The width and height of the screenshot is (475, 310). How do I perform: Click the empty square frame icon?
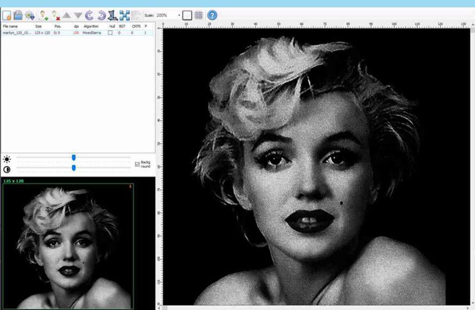point(187,15)
